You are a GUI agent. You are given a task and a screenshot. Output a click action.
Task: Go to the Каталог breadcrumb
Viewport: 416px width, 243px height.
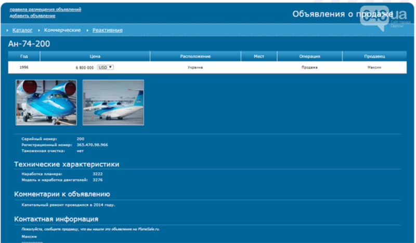[x=22, y=30]
